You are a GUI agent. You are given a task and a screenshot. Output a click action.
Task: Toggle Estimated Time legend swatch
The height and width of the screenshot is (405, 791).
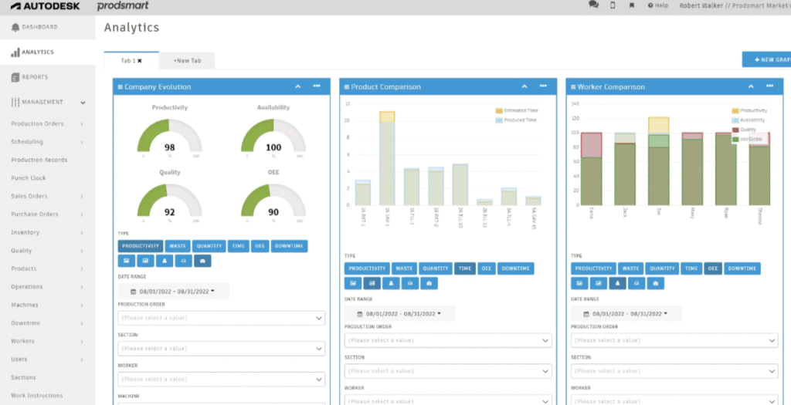[499, 110]
